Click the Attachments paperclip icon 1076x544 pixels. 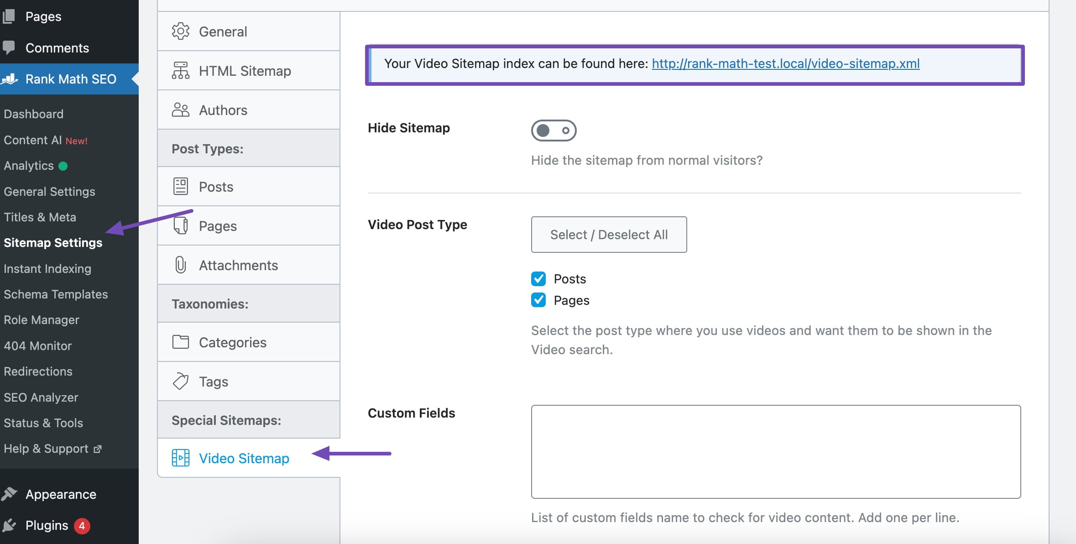[x=180, y=265]
